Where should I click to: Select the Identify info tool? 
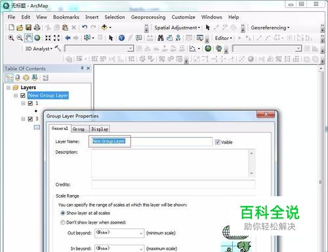pos(121,38)
